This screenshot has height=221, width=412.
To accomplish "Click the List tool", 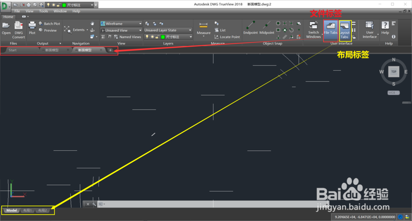I will point(220,30).
